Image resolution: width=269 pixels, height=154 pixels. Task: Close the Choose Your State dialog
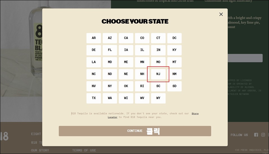(x=221, y=14)
